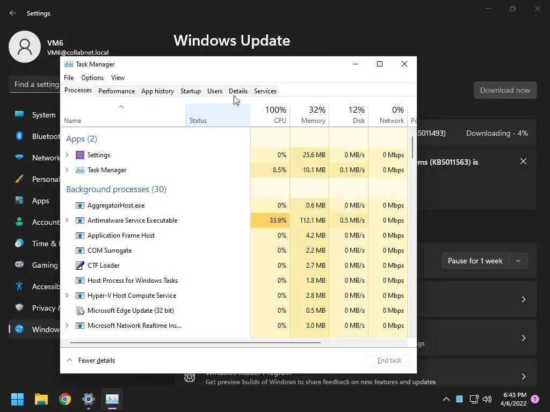Click the Status column header
Screen dimensions: 550x412
pos(218,115)
